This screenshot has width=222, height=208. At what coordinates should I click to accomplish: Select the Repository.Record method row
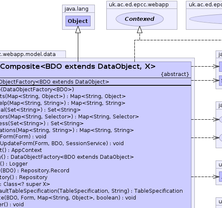[x=34, y=171]
